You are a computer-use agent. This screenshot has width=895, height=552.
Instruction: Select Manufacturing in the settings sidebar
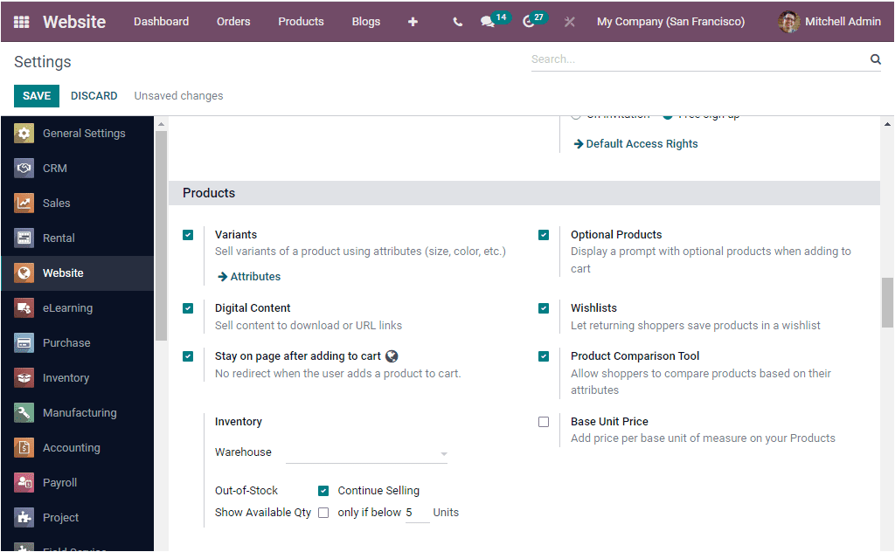click(x=81, y=412)
